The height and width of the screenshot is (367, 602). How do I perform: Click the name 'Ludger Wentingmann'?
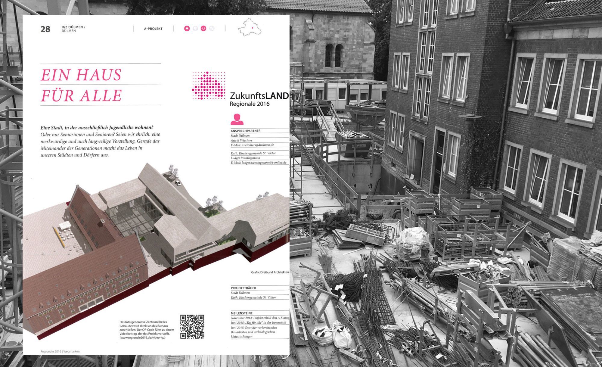(245, 158)
